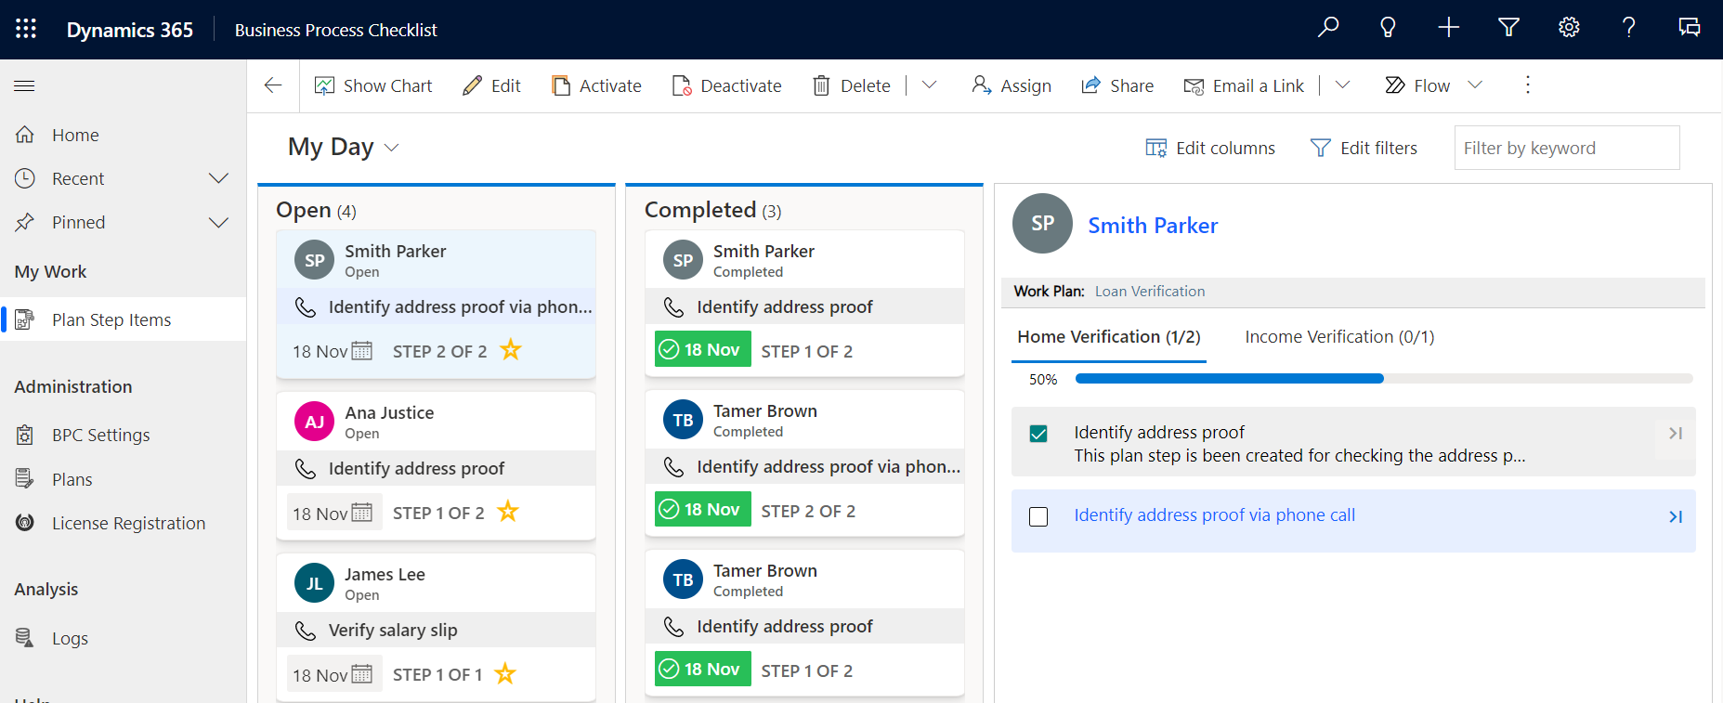Open the Dynamics 365 app launcher grid
This screenshot has height=703, width=1723.
coord(26,29)
